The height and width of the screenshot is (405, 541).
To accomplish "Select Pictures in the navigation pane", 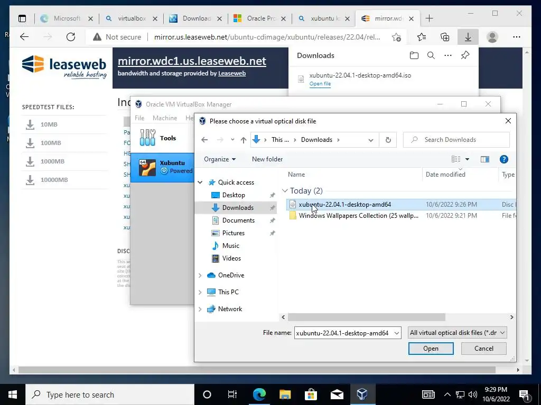I will click(233, 233).
